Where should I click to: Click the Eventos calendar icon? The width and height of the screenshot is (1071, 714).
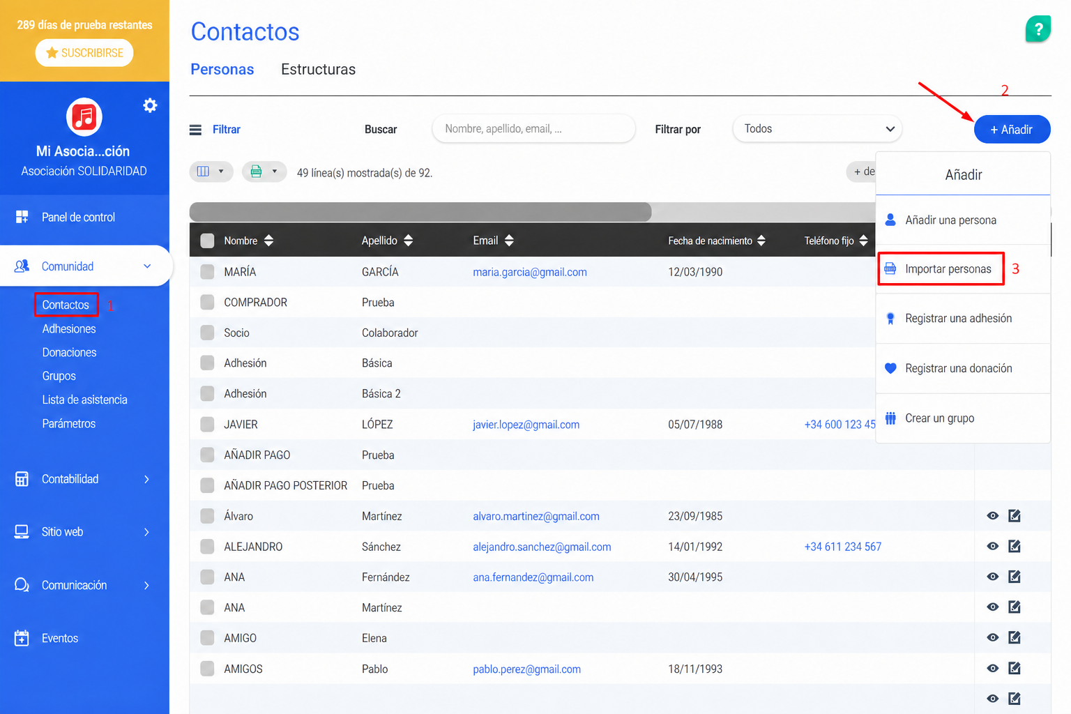[x=22, y=638]
